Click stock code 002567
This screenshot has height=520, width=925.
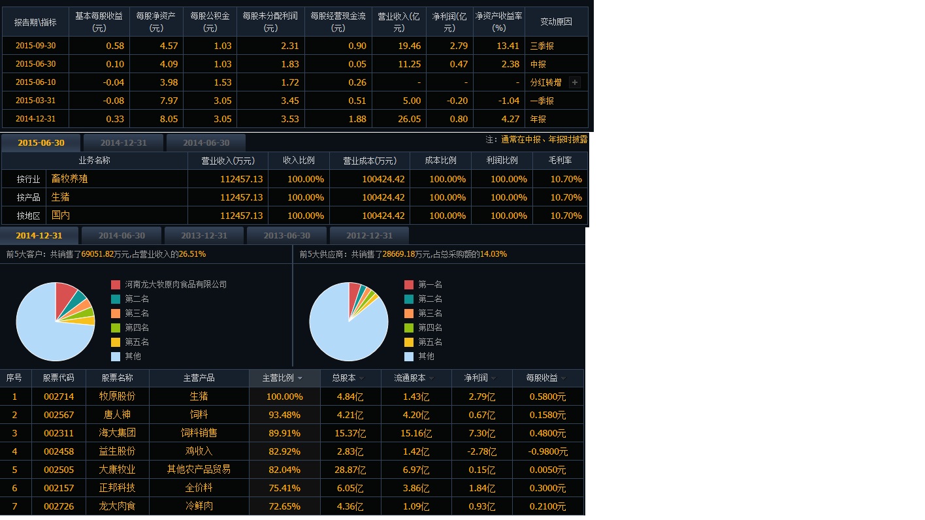pos(59,415)
